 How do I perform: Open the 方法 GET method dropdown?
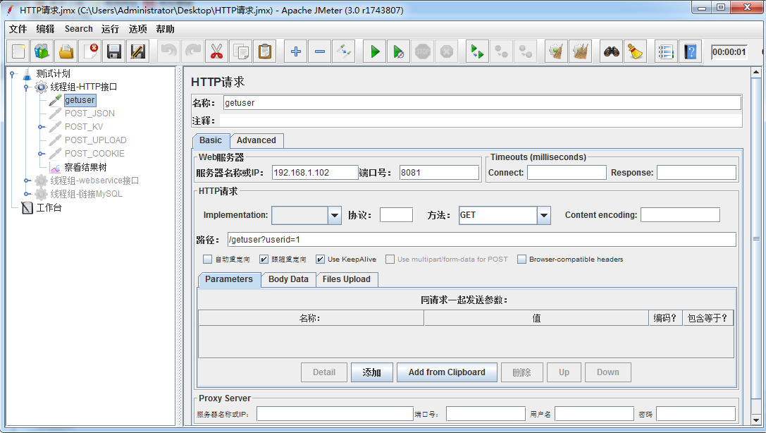coord(544,215)
